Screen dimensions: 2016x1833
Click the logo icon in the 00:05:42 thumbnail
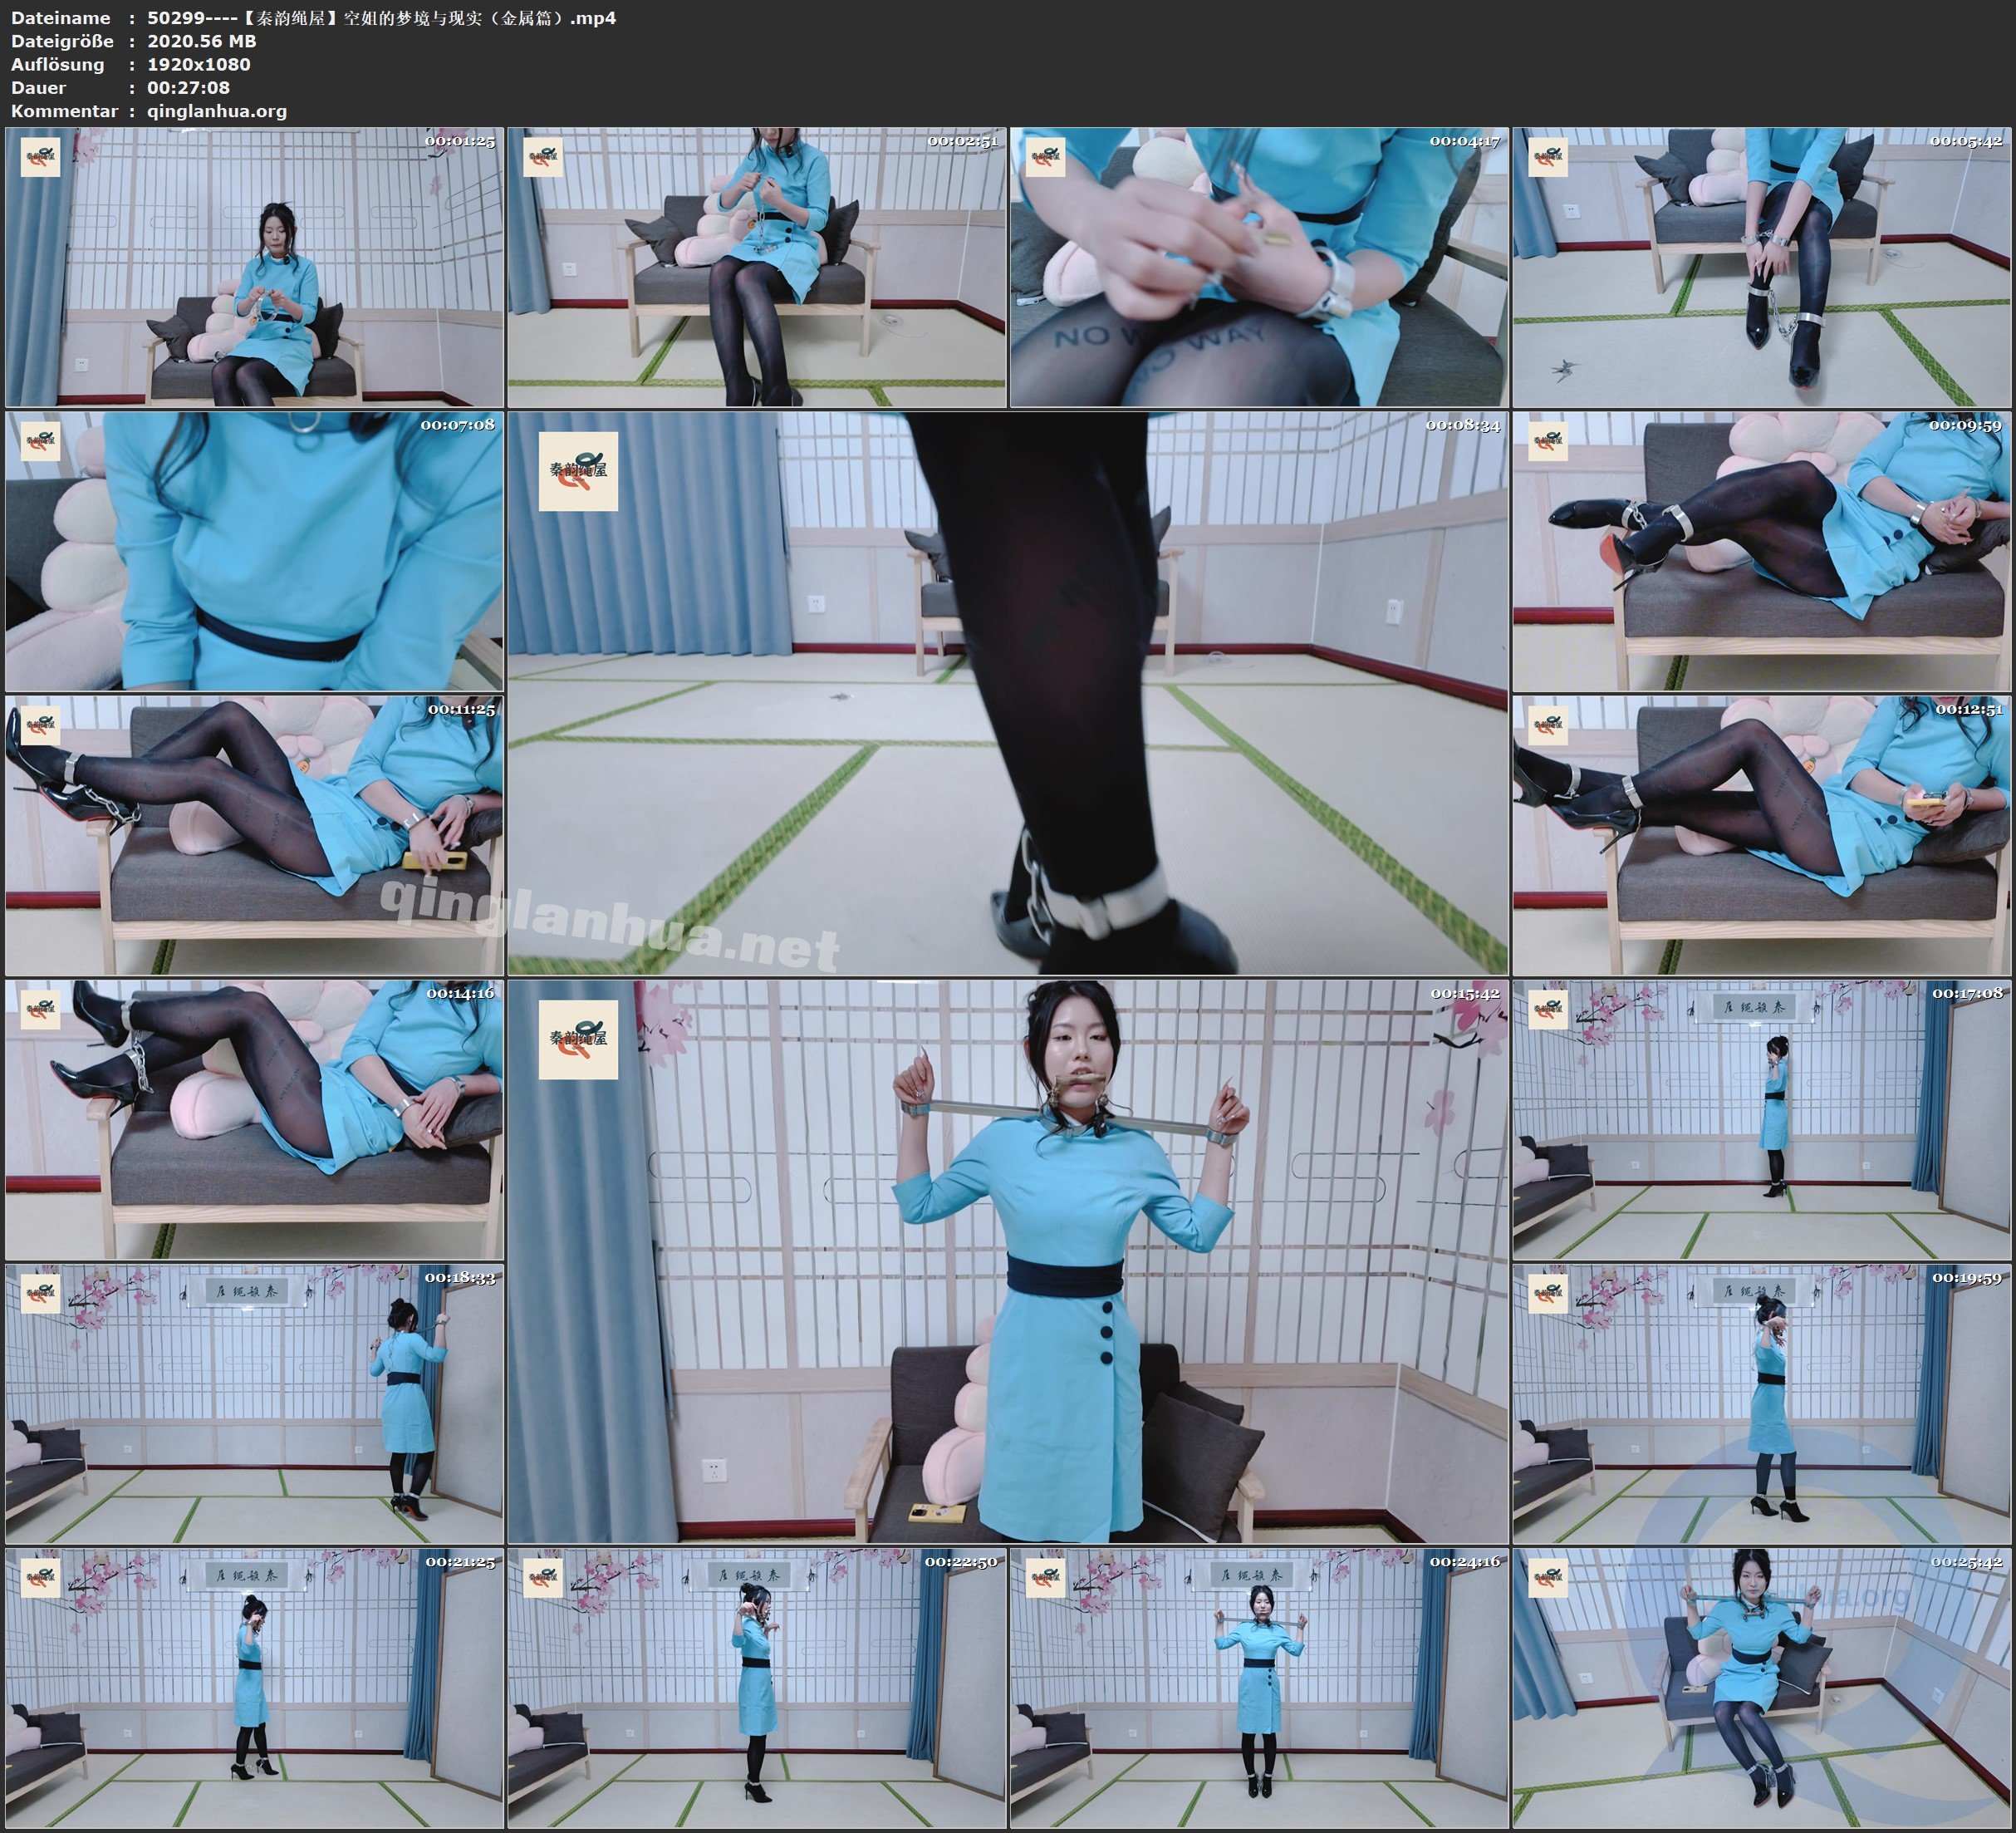click(1548, 157)
